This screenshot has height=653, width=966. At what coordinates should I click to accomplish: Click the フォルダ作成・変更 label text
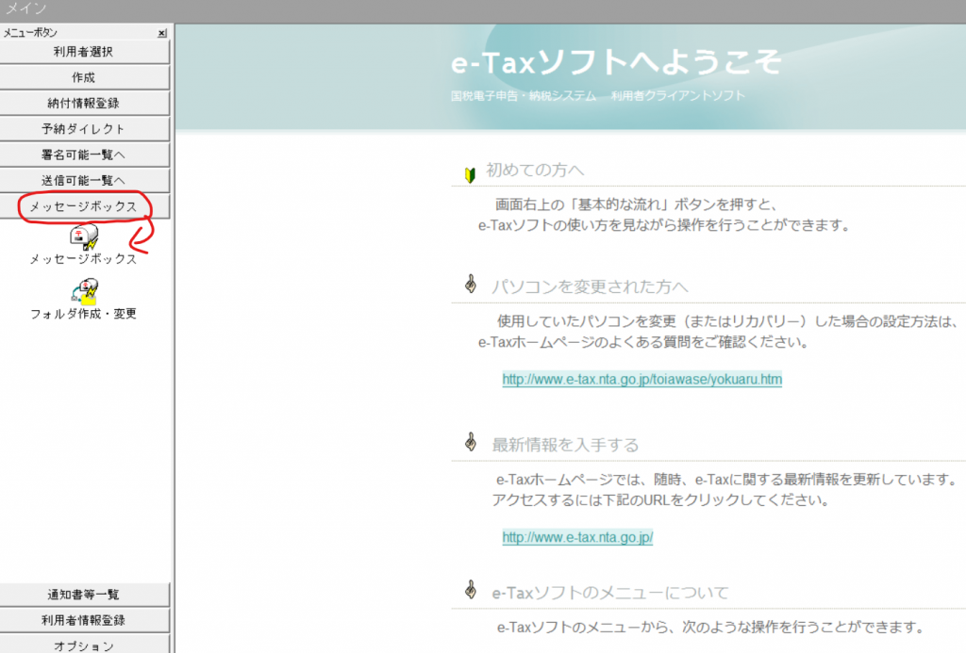(84, 314)
